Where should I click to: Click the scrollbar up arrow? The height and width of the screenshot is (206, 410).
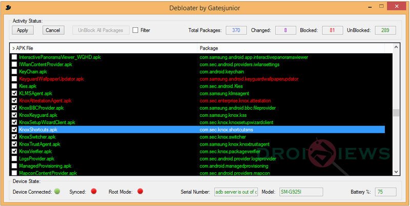click(x=396, y=47)
